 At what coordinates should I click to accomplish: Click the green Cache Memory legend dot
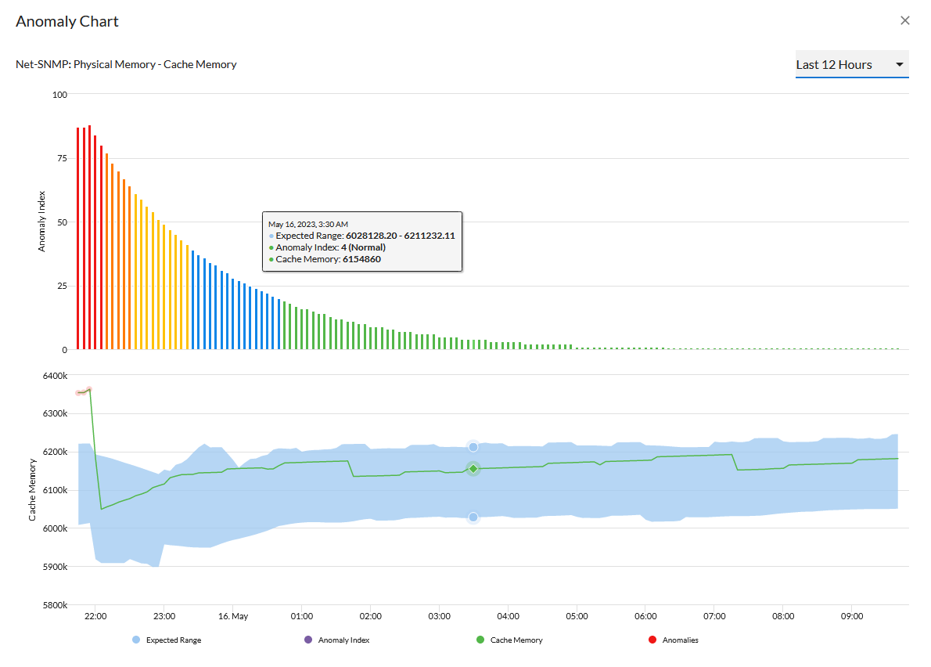[480, 640]
